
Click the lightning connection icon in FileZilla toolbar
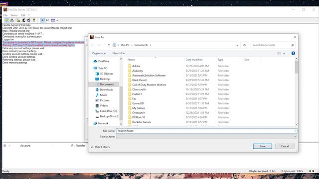(6, 20)
